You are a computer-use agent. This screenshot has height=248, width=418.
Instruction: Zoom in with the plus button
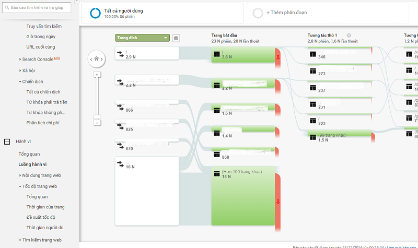pos(97,75)
